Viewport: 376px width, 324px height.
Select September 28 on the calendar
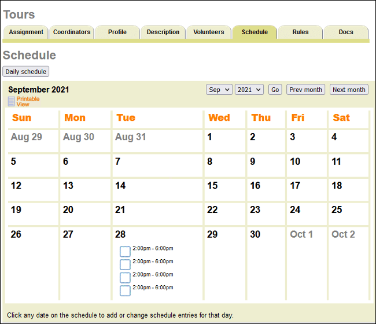[120, 234]
